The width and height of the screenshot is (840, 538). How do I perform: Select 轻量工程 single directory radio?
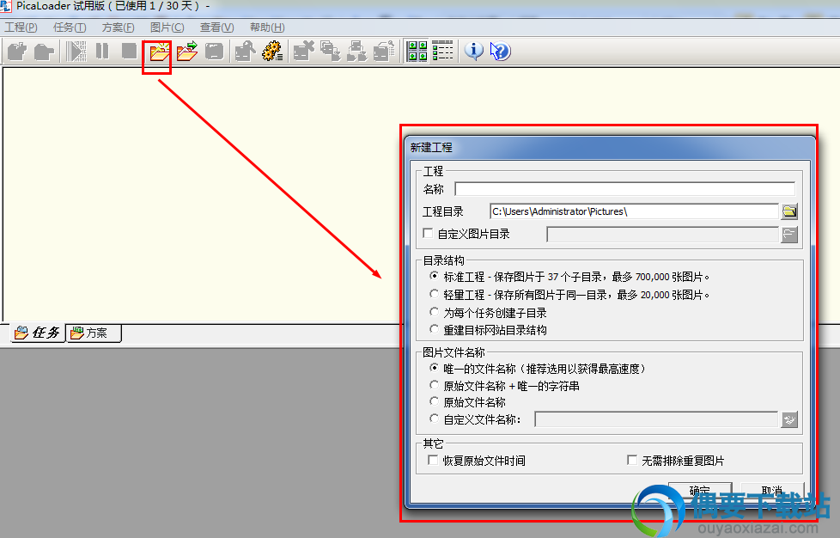pos(434,294)
